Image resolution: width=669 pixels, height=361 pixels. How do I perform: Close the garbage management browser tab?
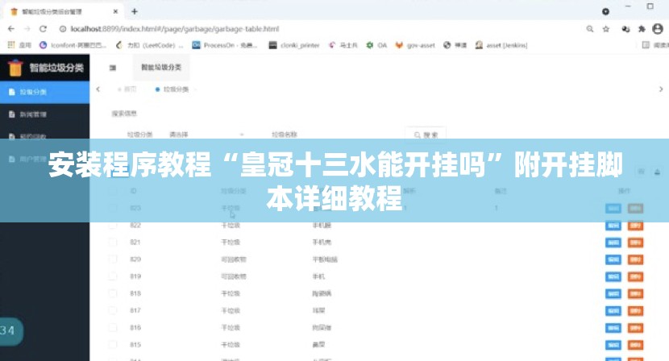pyautogui.click(x=115, y=11)
